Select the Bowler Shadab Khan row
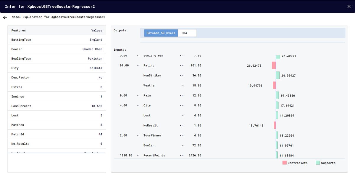355x176 pixels. 56,49
